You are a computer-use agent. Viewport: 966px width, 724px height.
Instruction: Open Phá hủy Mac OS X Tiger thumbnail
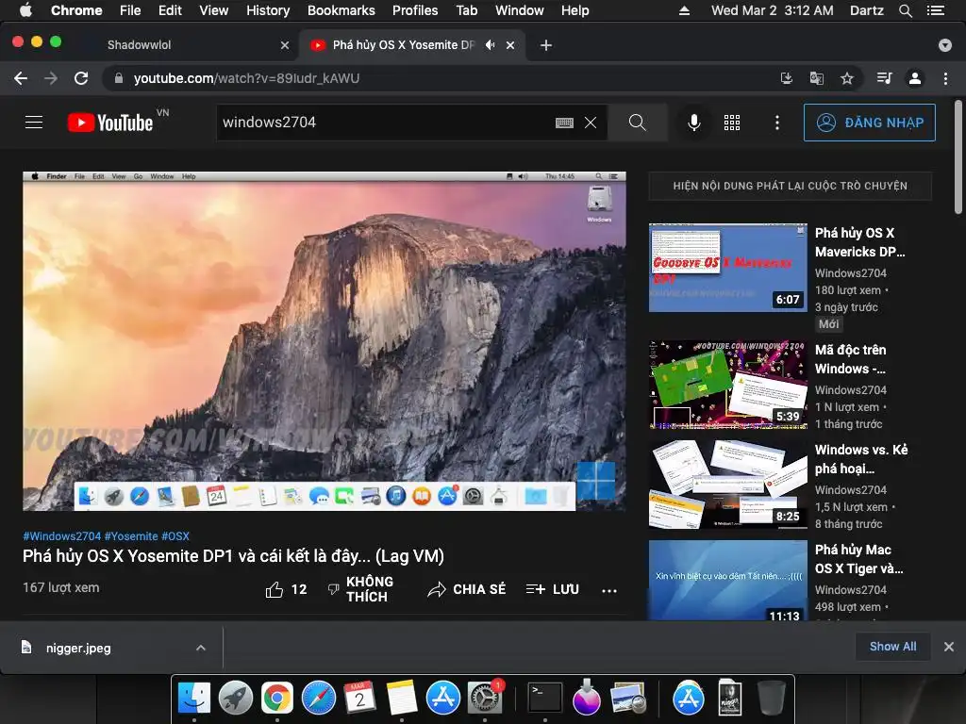click(727, 581)
